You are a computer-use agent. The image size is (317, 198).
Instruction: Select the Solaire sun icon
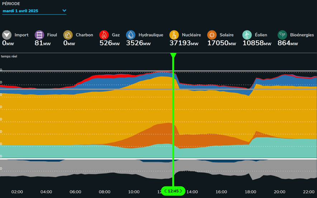[212, 35]
